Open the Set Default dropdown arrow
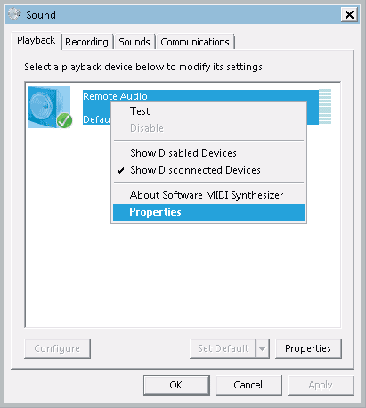This screenshot has width=366, height=408. tap(263, 348)
